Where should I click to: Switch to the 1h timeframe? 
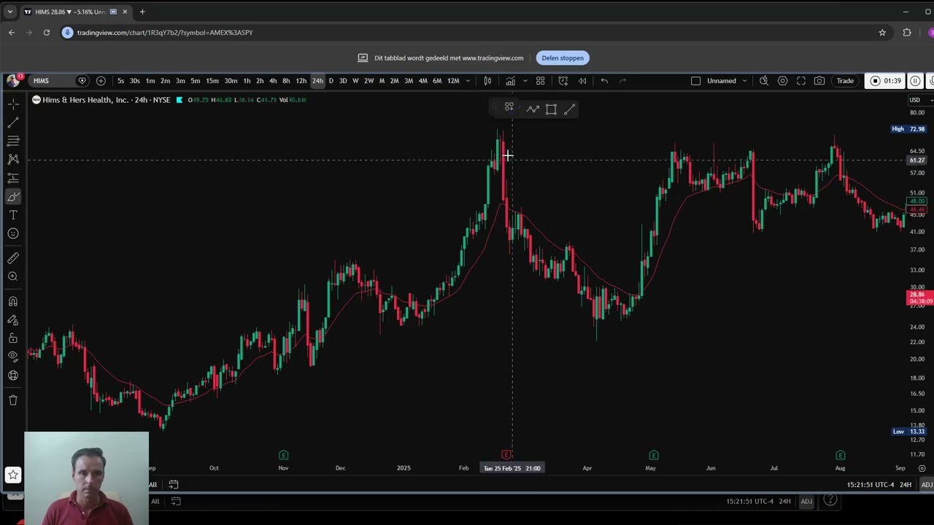tap(247, 81)
